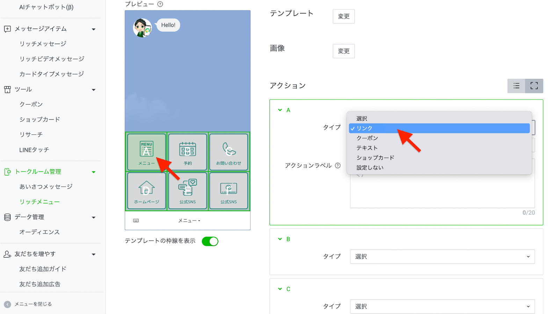Select the お問い合わせ phone tile in preview

[228, 152]
